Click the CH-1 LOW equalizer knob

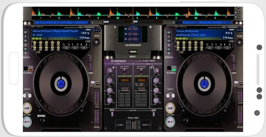point(110,100)
